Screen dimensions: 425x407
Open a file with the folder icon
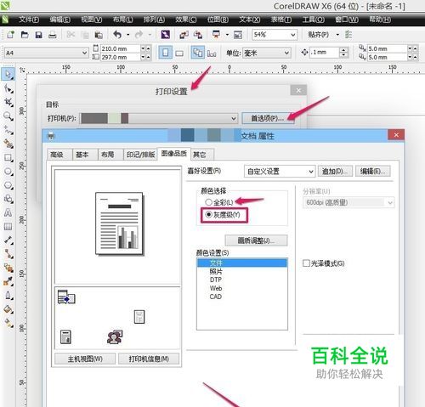(25, 35)
